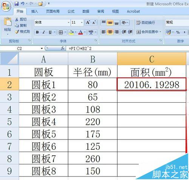Align text to top of cell
Viewport: 189px width, 180px height.
[x=104, y=23]
